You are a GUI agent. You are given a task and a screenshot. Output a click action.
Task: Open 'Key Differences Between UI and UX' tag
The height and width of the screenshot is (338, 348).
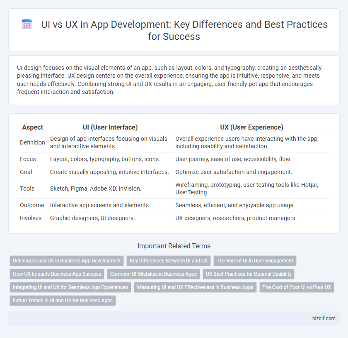(169, 261)
